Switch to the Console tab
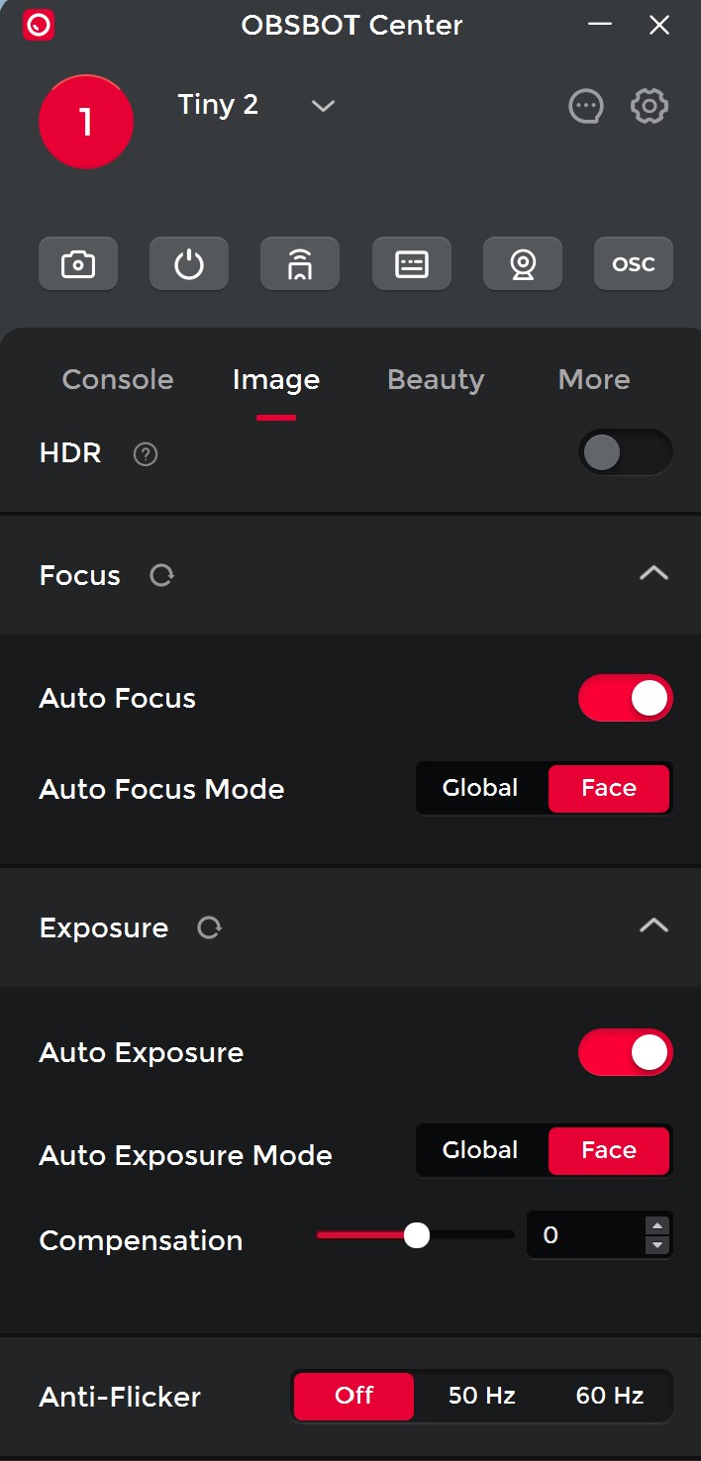 pos(118,379)
